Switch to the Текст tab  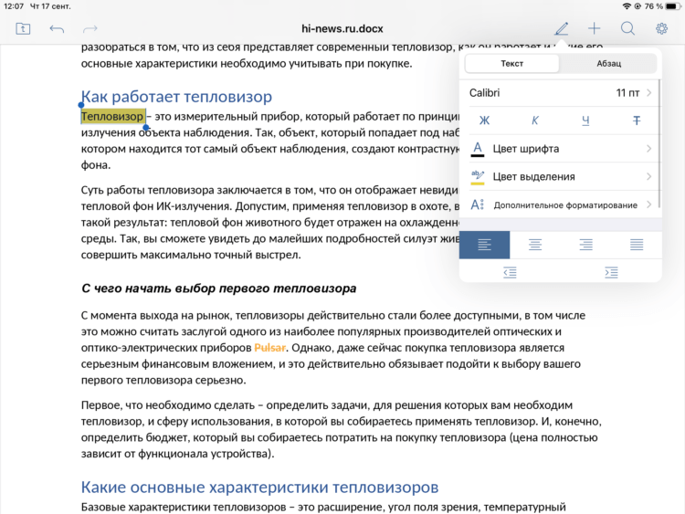point(512,63)
